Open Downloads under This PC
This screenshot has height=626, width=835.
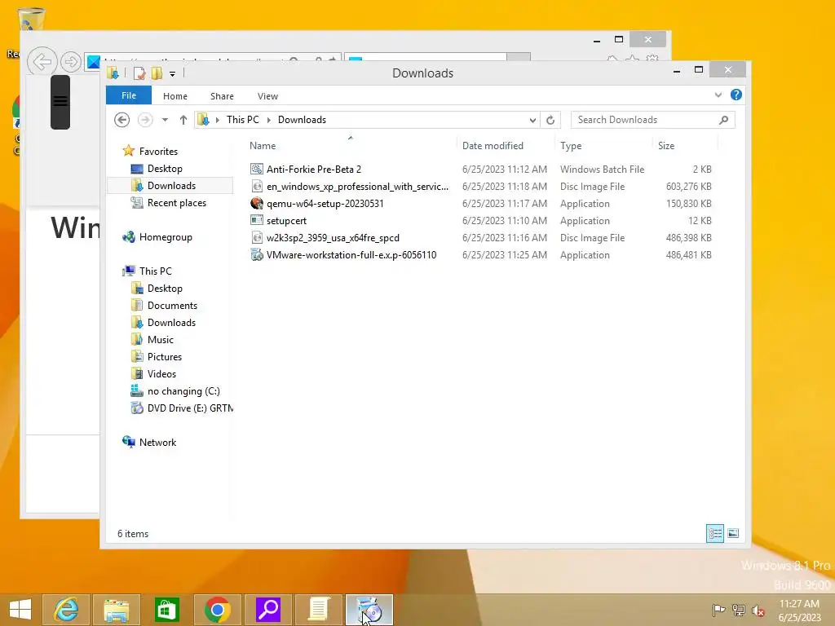point(171,323)
